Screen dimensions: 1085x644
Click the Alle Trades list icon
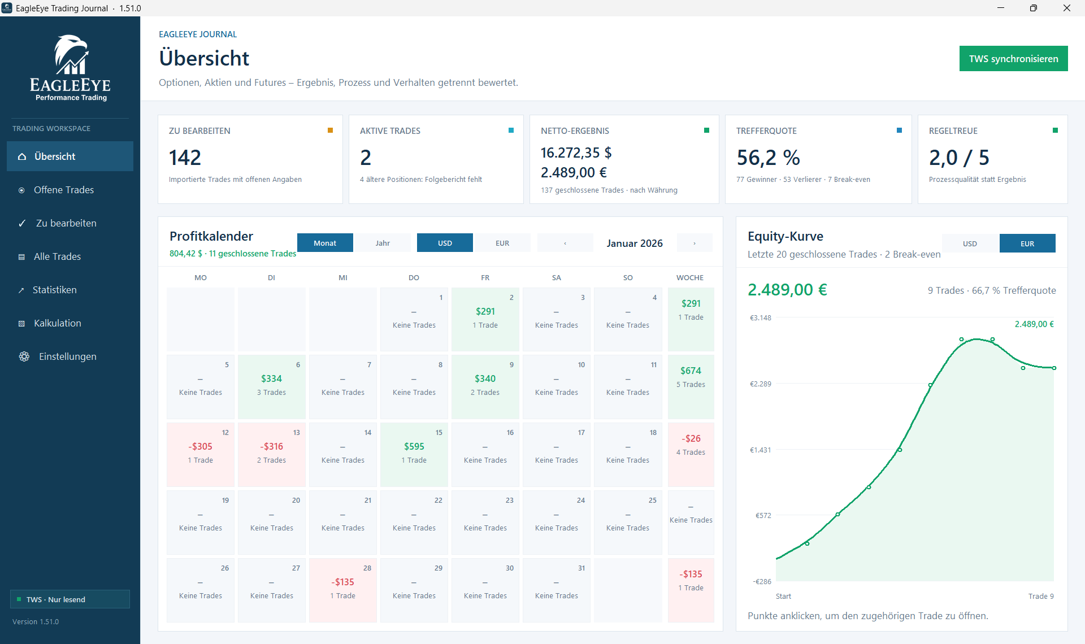click(21, 257)
